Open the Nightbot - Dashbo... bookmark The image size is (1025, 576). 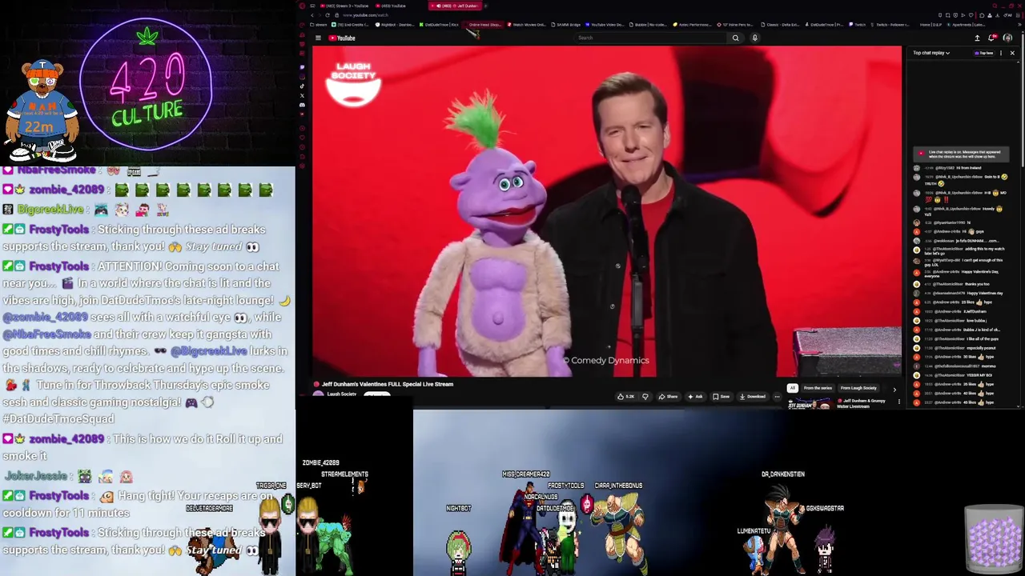[395, 25]
